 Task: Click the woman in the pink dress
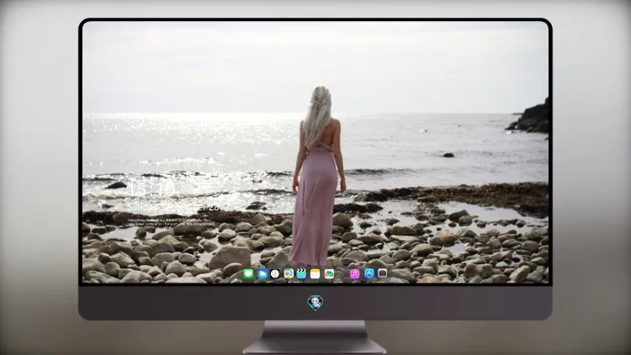tap(317, 177)
